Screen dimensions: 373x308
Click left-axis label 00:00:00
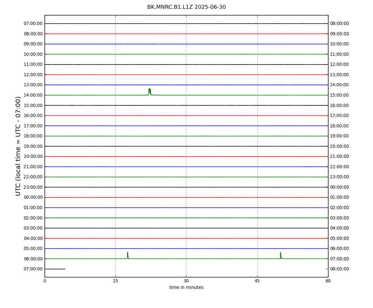(33, 197)
